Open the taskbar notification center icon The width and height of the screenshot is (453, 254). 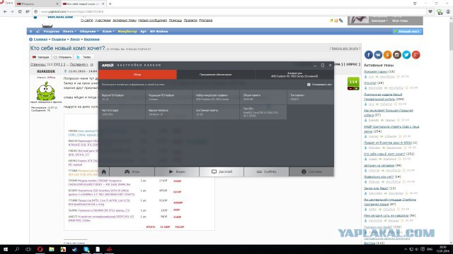pos(423,249)
